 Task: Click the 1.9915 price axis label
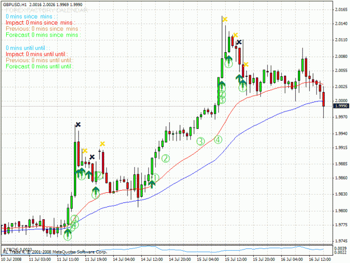click(341, 147)
